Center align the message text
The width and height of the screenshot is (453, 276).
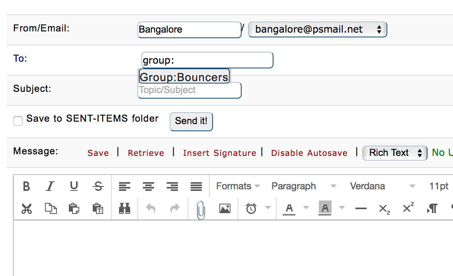(x=148, y=186)
